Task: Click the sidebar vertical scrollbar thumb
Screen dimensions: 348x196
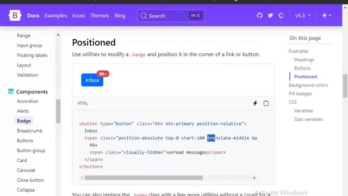Action: [x=58, y=111]
